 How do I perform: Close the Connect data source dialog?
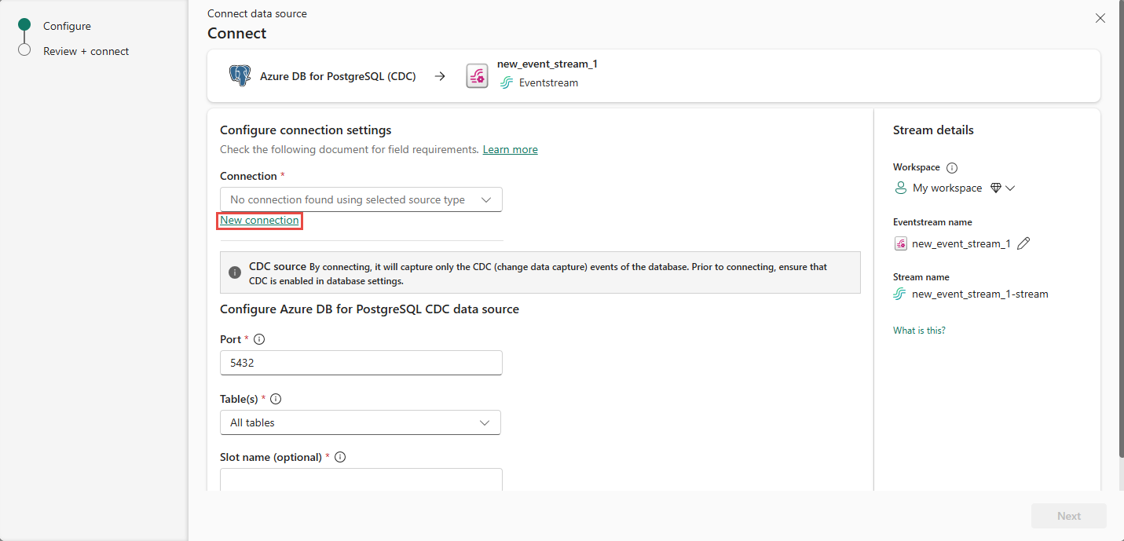point(1100,18)
